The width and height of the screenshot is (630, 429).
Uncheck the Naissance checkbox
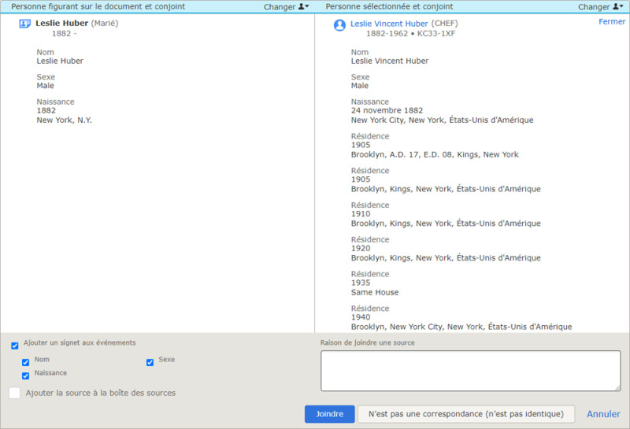pos(26,375)
